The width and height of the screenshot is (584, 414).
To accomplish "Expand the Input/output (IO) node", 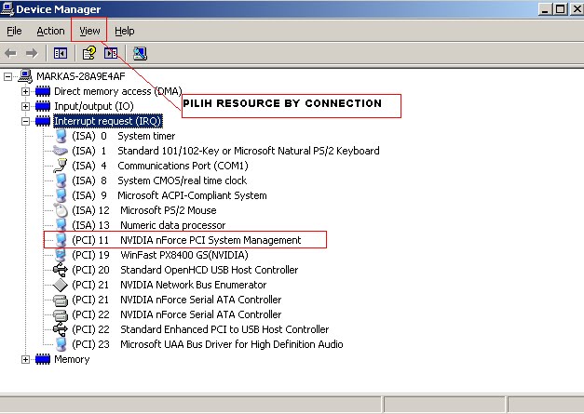I will coord(25,106).
